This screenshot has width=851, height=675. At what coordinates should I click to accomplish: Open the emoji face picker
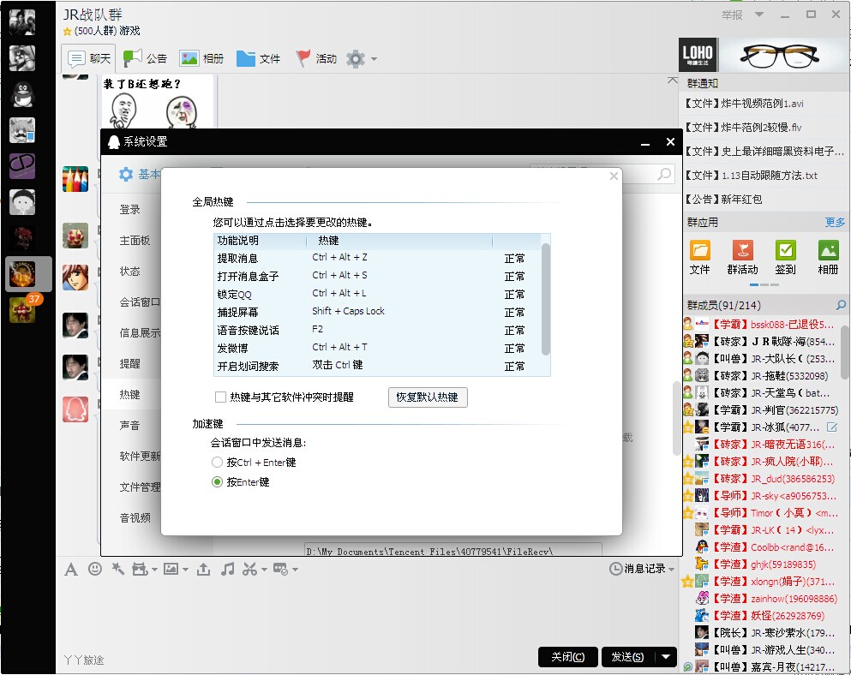click(95, 569)
